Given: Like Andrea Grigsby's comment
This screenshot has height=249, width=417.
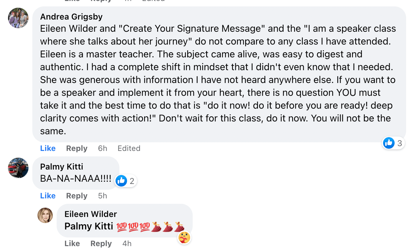Looking at the screenshot, I should (48, 148).
